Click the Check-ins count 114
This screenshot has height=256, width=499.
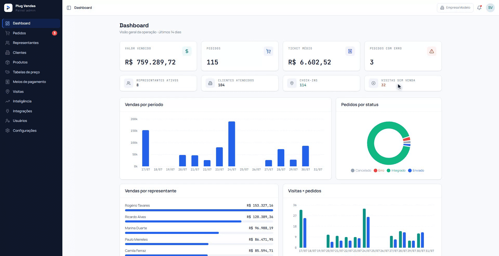click(x=303, y=85)
